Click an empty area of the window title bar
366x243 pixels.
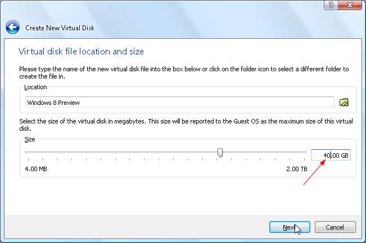(169, 6)
